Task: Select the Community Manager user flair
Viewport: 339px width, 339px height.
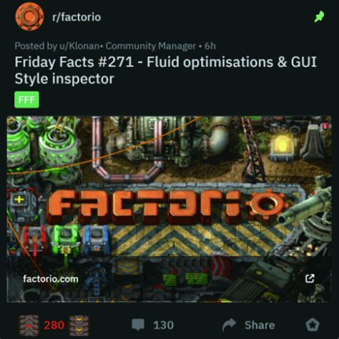Action: click(151, 46)
